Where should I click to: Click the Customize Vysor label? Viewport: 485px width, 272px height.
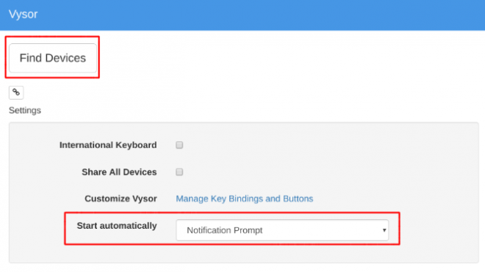[121, 199]
